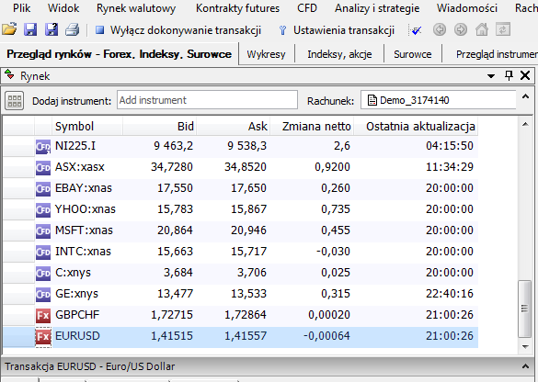Collapse the instrument toolbar chevron
Screen dimensions: 538x382
pyautogui.click(x=525, y=97)
